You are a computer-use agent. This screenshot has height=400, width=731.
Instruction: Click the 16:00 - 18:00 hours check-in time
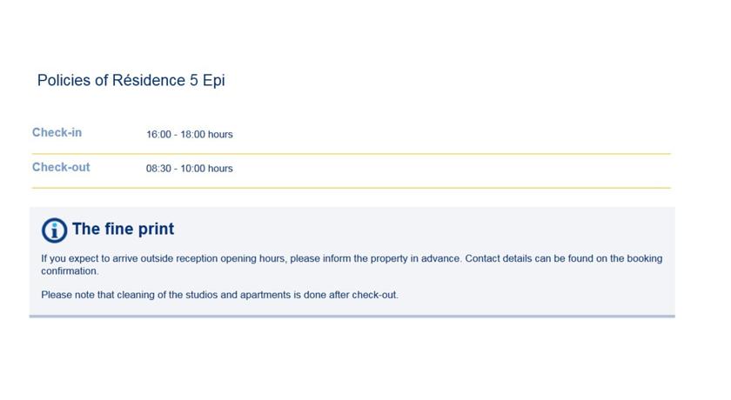190,135
